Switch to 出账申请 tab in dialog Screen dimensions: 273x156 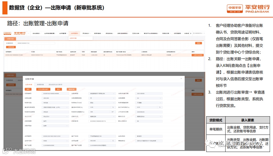[x=29, y=84]
